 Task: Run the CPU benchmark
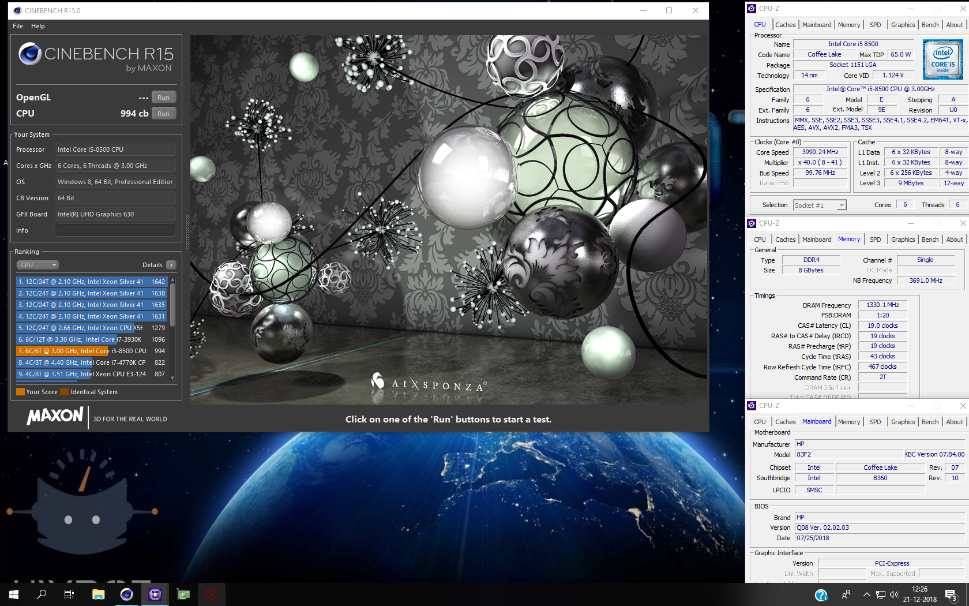pos(164,114)
